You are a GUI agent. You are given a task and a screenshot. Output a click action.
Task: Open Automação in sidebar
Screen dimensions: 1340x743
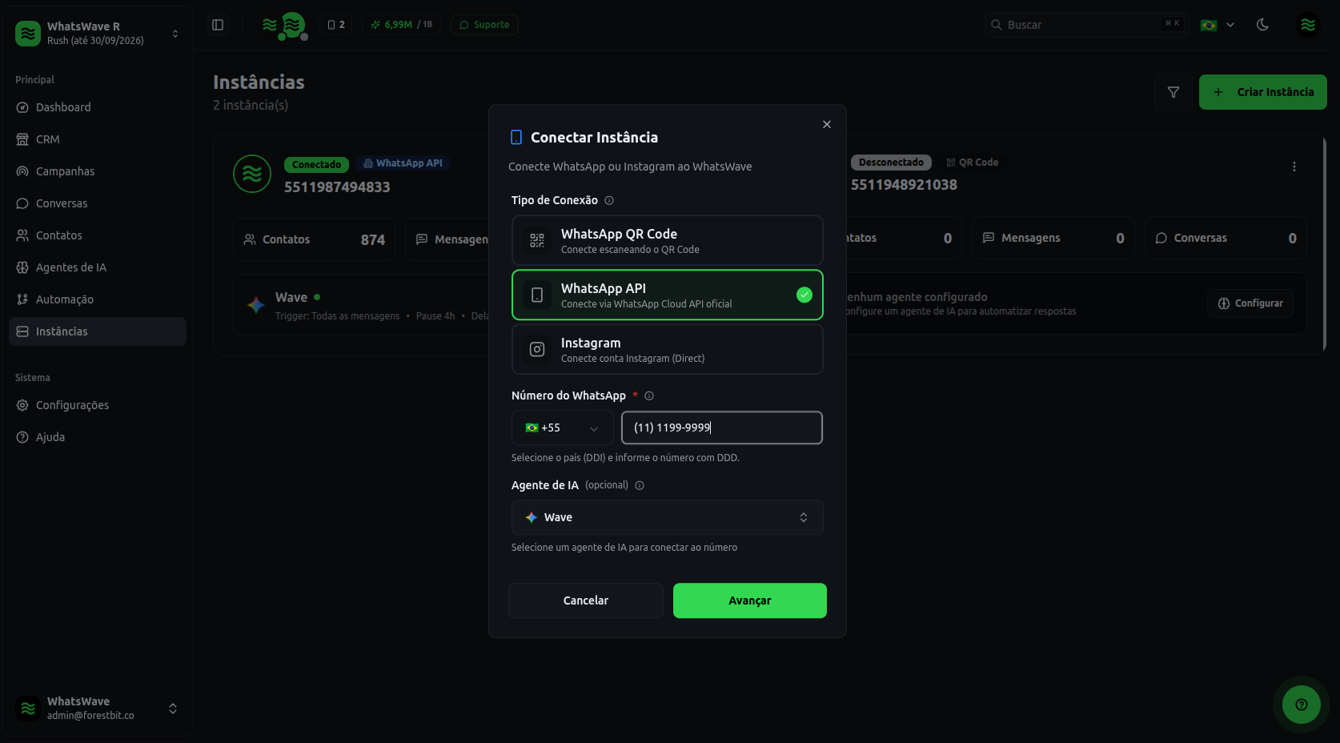pos(97,299)
